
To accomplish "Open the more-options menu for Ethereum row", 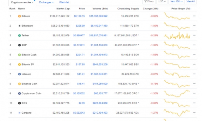I will coord(194,26).
